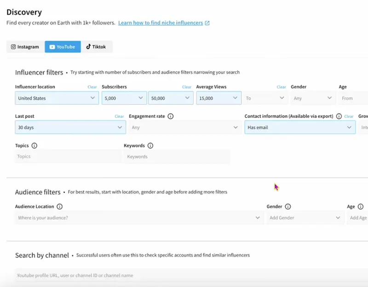Open the Has email contact dropdown
The height and width of the screenshot is (287, 368).
[299, 128]
